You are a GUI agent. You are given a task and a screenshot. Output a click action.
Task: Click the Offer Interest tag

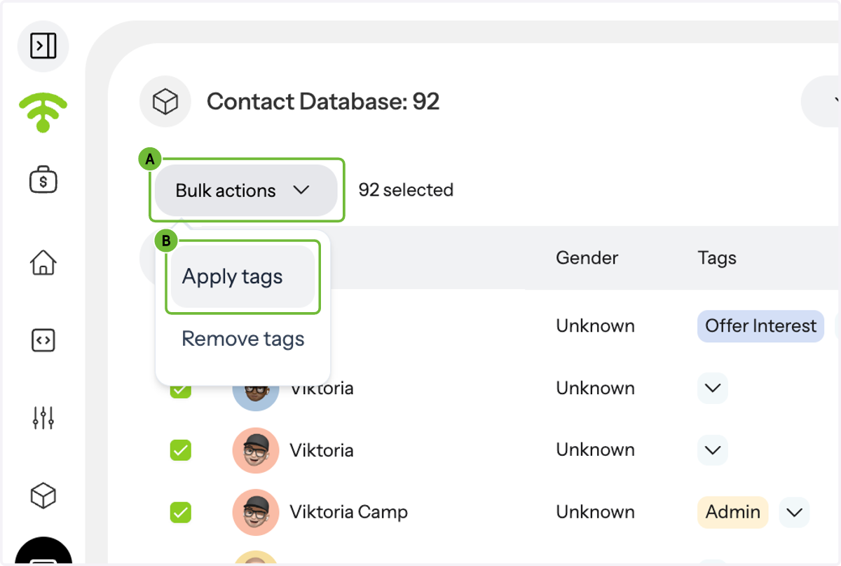point(760,326)
